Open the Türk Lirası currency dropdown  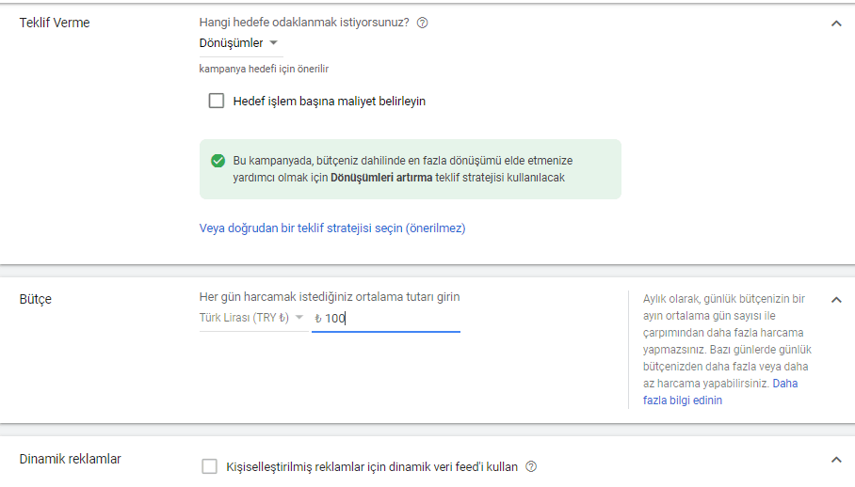(x=251, y=318)
